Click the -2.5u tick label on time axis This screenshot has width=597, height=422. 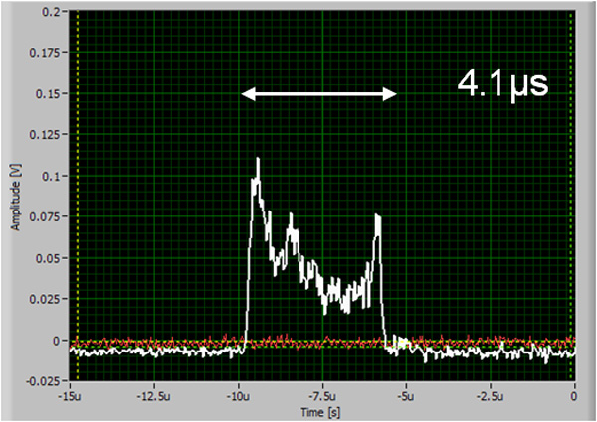tap(490, 394)
